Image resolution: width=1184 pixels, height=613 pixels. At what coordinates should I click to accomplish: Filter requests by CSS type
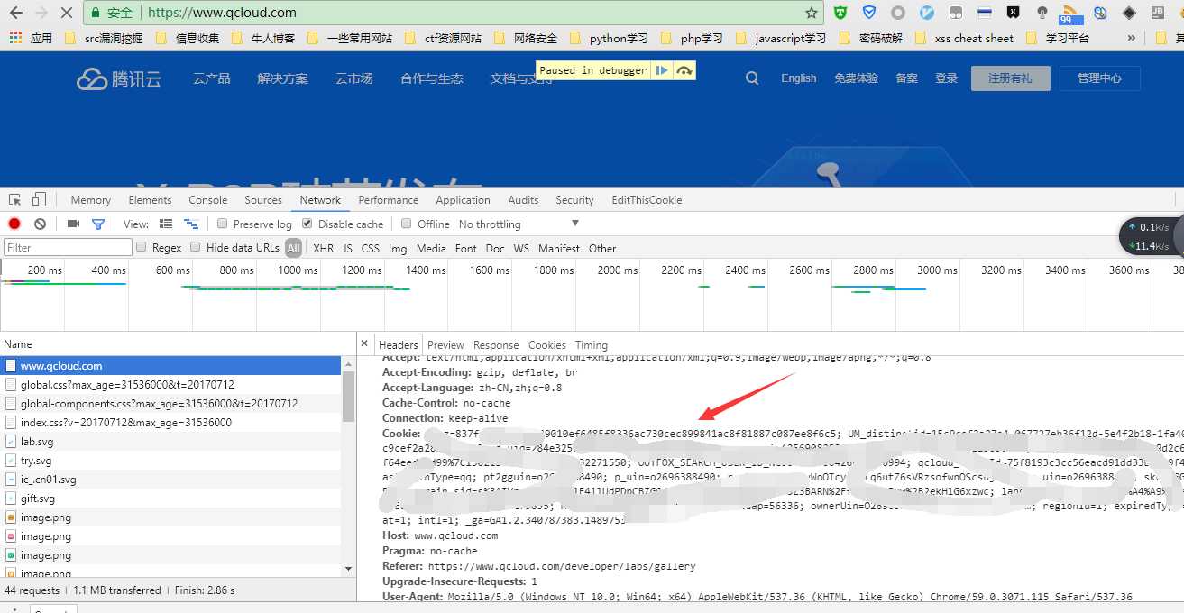pyautogui.click(x=371, y=248)
